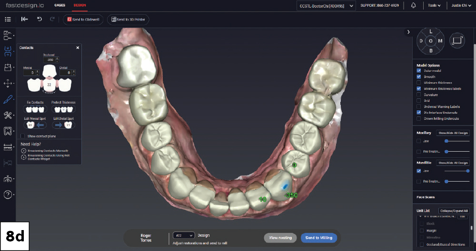The image size is (476, 251).
Task: Adjust the Maxillary Jaw opacity slider
Action: [x=457, y=141]
